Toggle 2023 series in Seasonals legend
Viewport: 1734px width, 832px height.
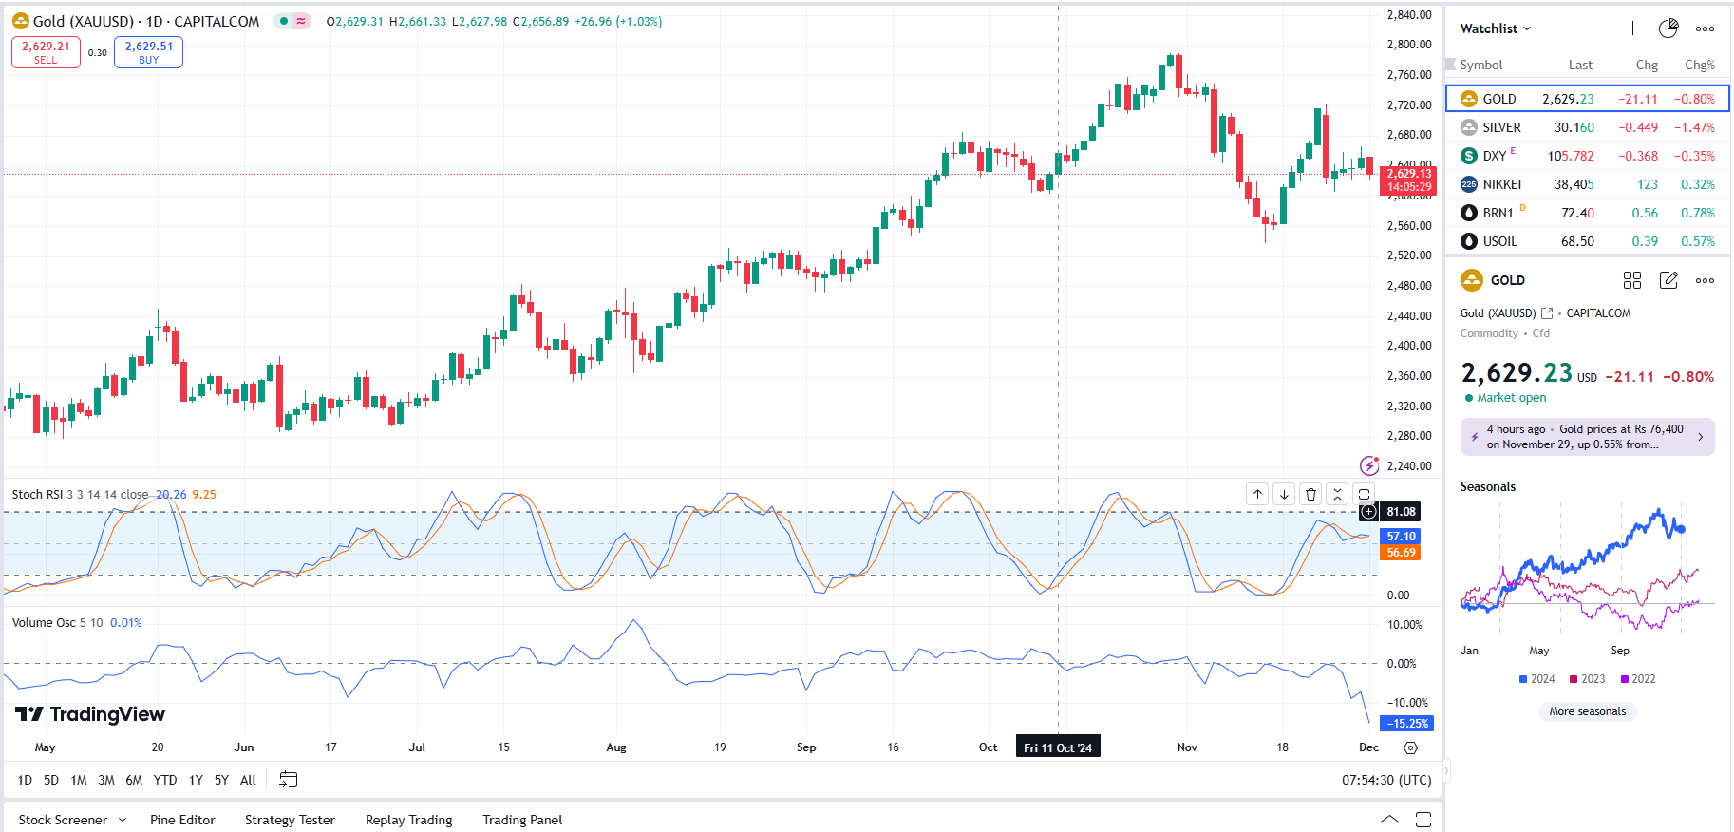click(1587, 679)
